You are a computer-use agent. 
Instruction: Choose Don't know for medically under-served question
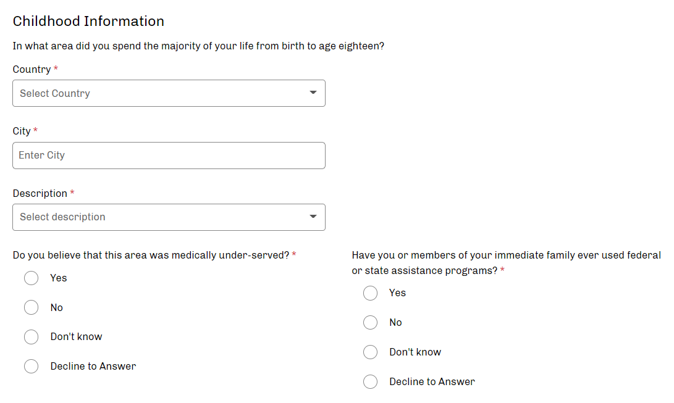point(32,337)
